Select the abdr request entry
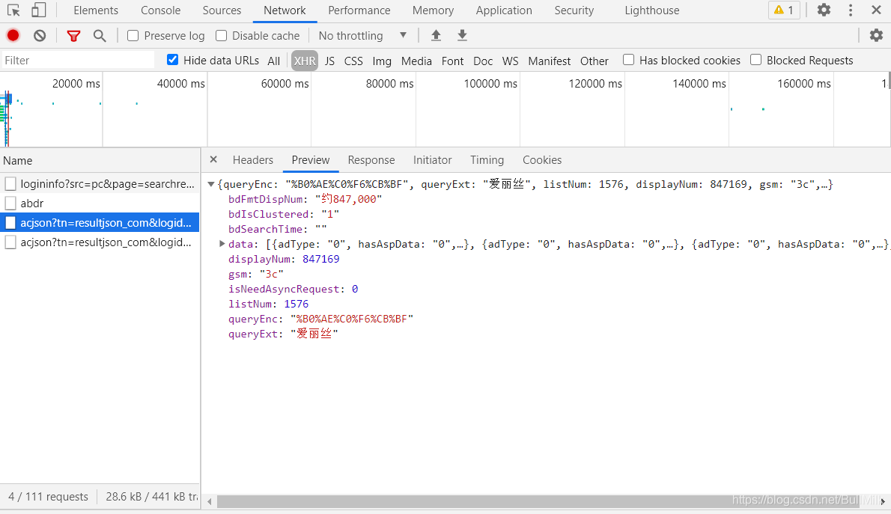Viewport: 891px width, 514px height. [34, 203]
